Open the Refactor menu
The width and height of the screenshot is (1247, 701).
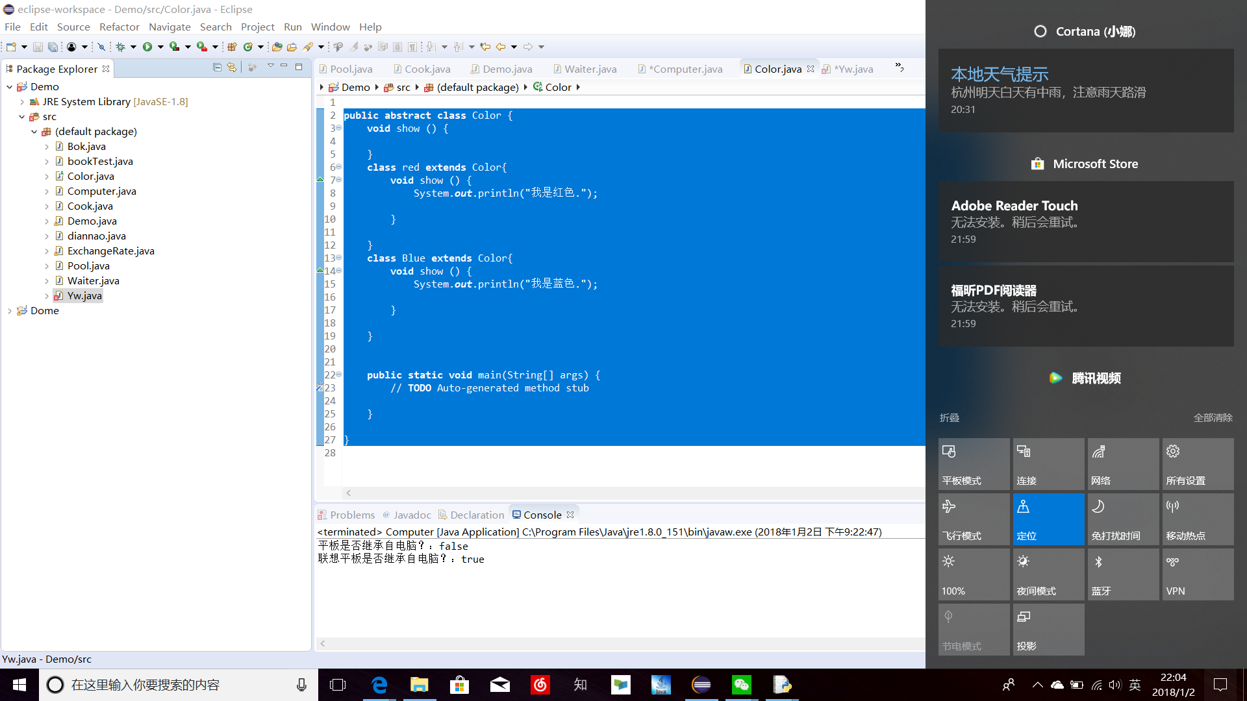point(120,27)
